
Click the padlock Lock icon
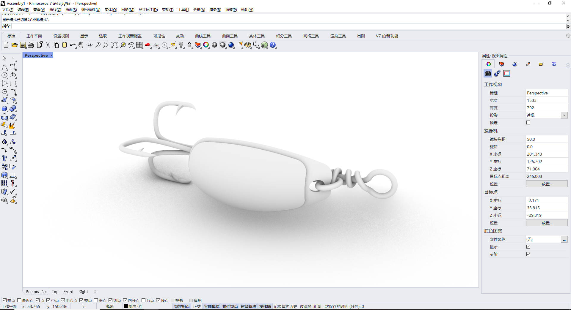[189, 45]
